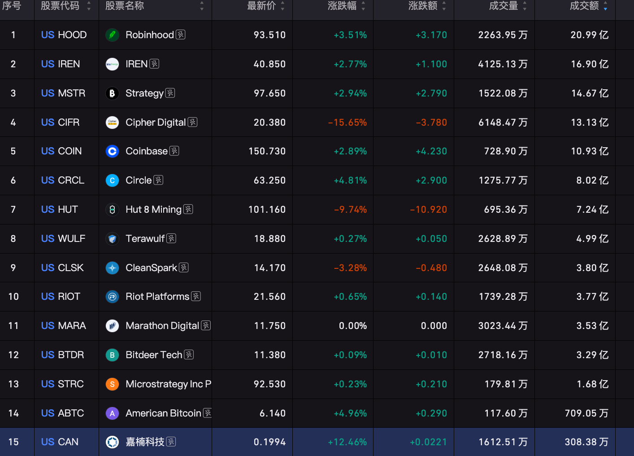Click Terawulf's change amount +0.050

431,239
